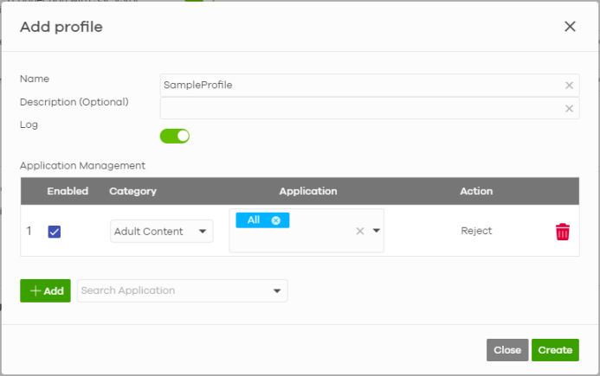
Task: Clear the Name field text
Action: 569,86
